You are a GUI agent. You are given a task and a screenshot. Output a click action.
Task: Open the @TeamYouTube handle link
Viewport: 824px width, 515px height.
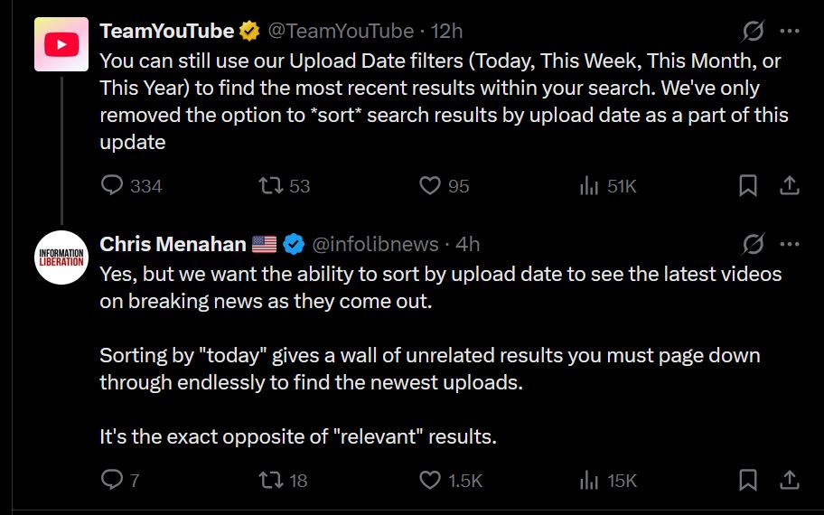tap(341, 31)
